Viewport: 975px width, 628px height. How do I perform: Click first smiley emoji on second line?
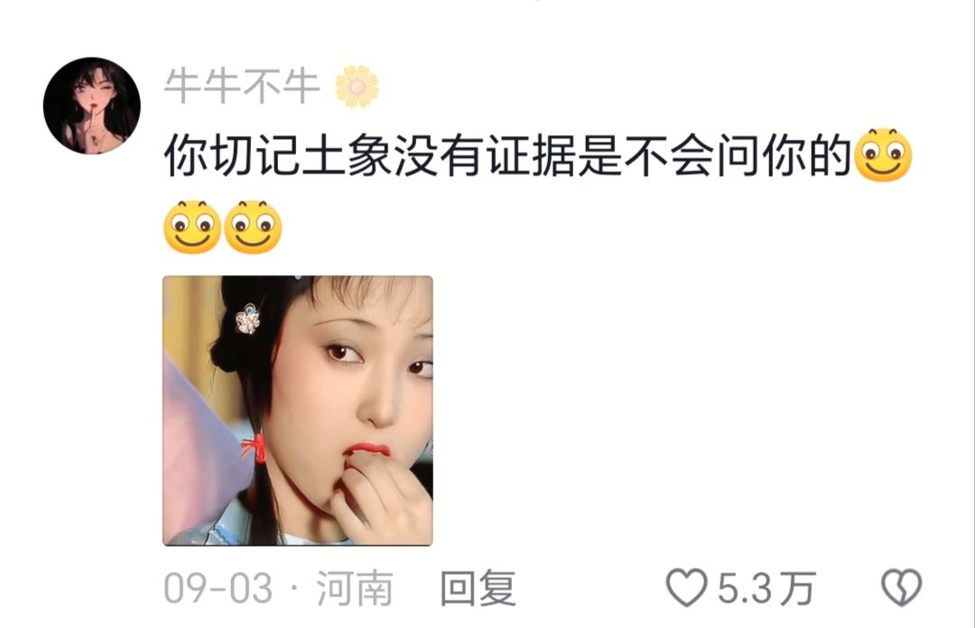pyautogui.click(x=192, y=227)
